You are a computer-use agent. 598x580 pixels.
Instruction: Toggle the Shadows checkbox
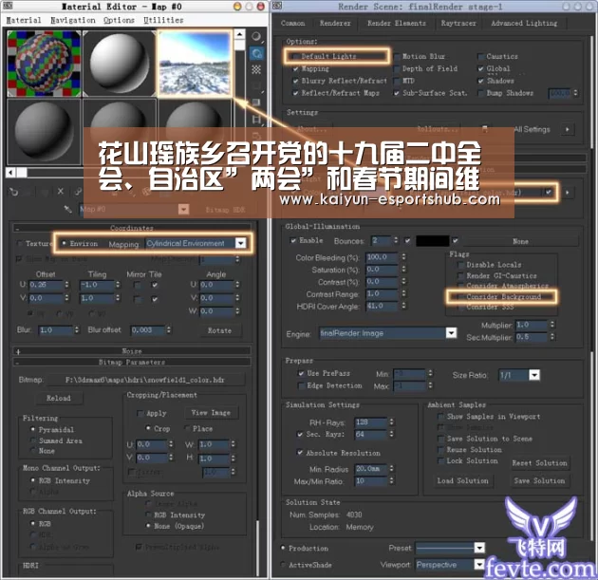pyautogui.click(x=481, y=81)
